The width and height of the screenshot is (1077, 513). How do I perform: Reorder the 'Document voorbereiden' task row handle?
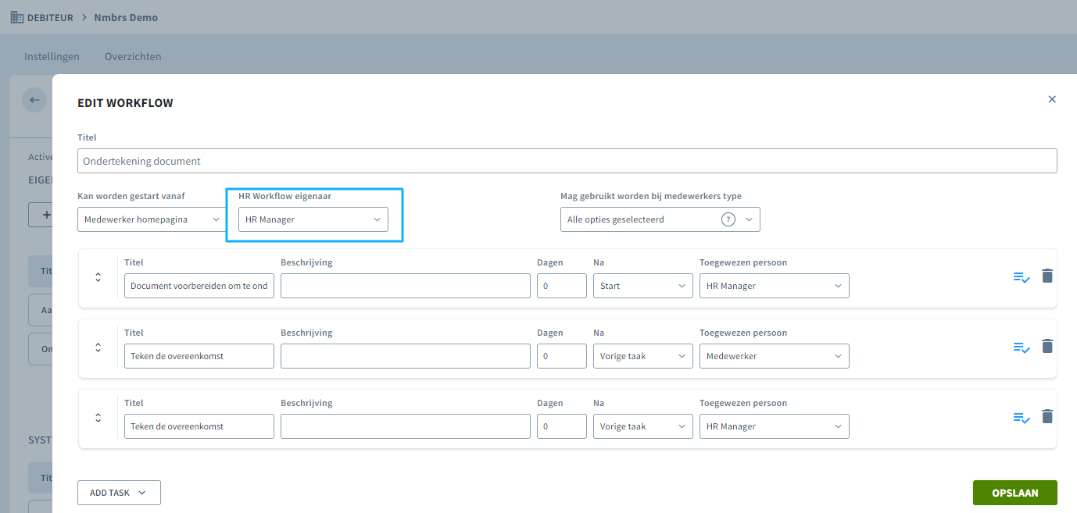[98, 277]
